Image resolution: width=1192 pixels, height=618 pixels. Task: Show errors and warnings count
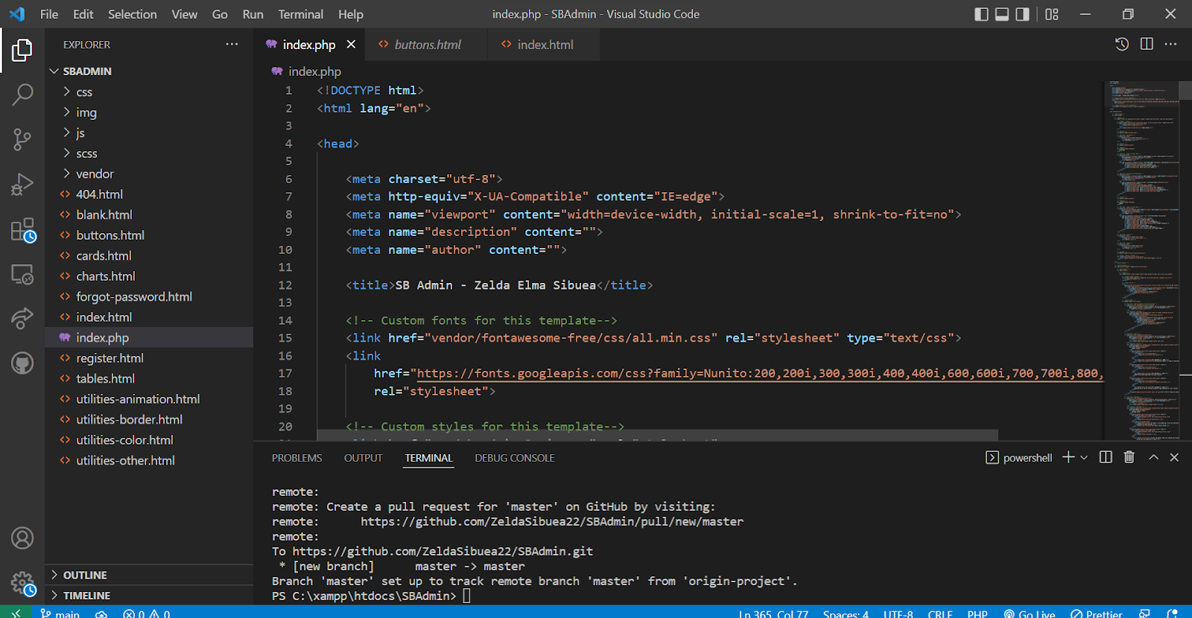pyautogui.click(x=147, y=613)
